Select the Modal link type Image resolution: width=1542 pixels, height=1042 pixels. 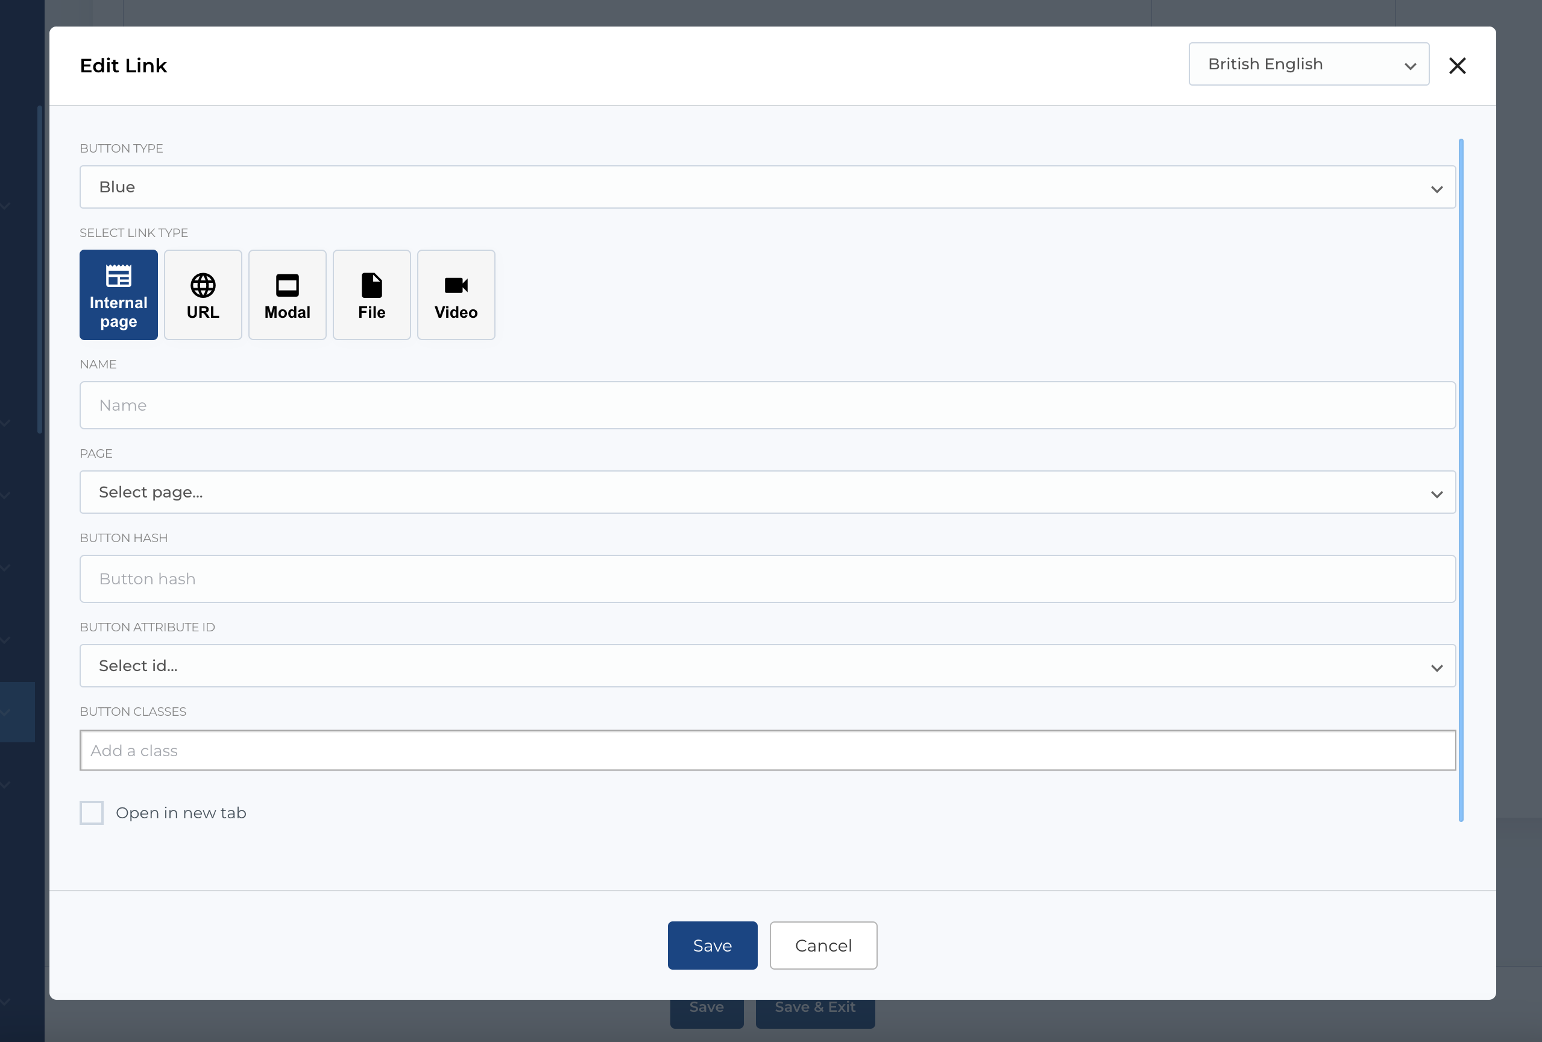click(286, 295)
